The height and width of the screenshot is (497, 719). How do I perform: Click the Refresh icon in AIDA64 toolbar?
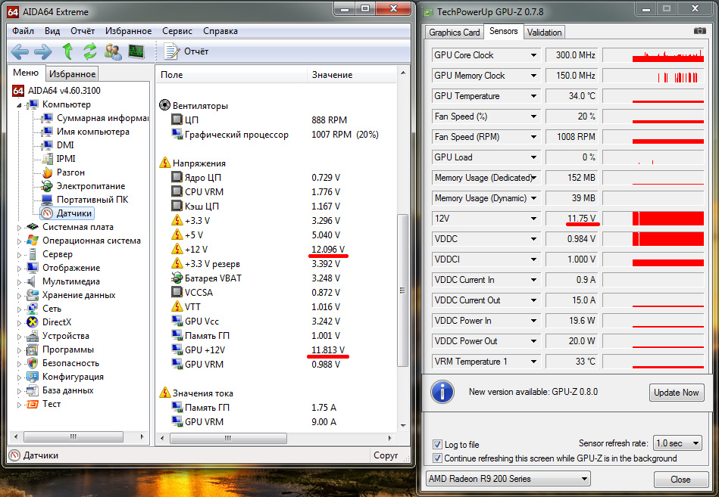tap(90, 51)
